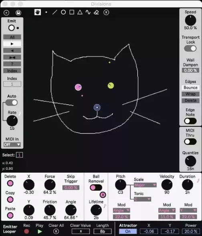Click the Friction knob

[50, 210]
